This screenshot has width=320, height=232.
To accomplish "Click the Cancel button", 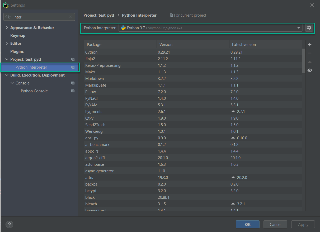I will [x=275, y=224].
